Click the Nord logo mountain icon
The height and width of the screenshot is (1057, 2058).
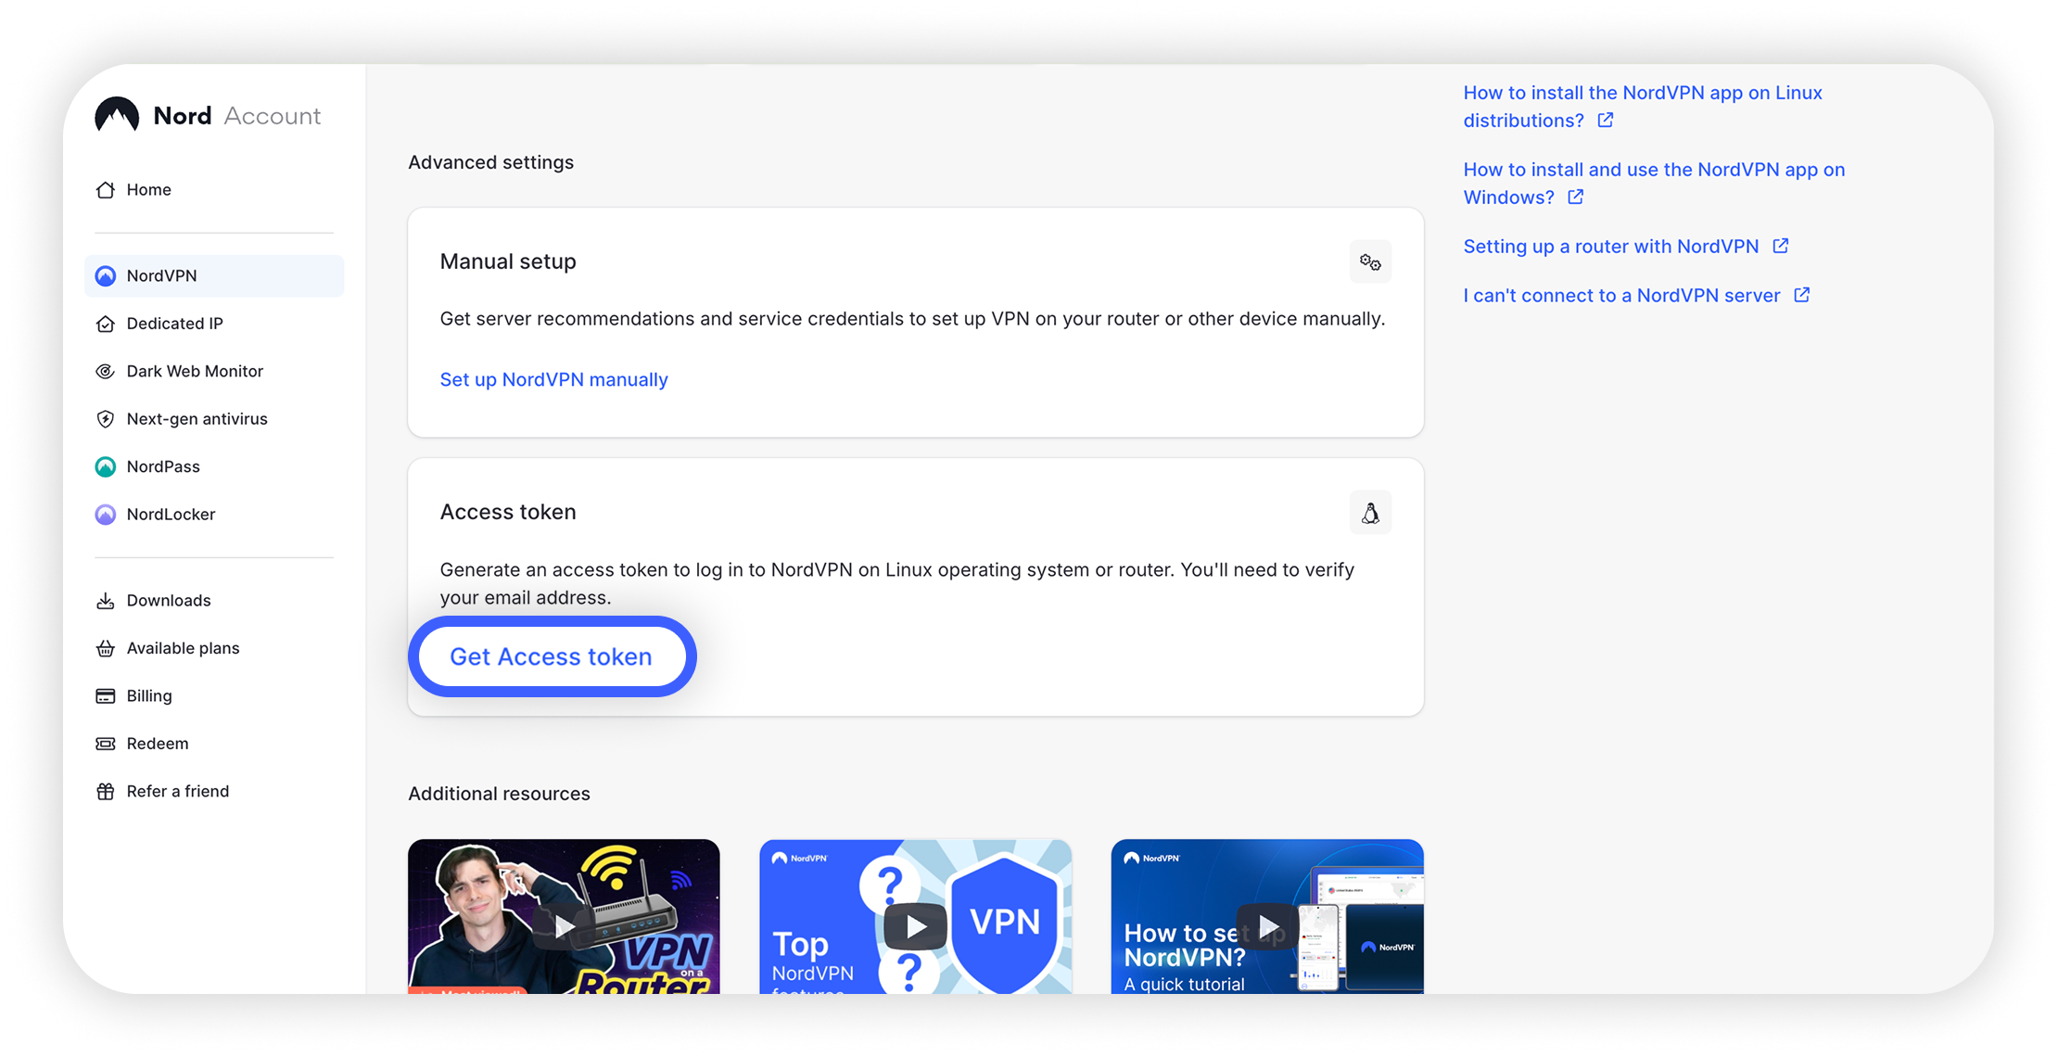[x=117, y=116]
